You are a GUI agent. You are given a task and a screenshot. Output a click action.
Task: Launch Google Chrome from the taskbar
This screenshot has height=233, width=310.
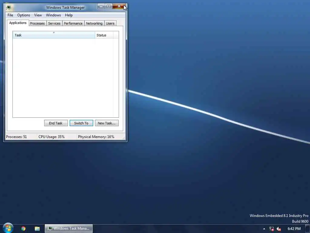23,228
